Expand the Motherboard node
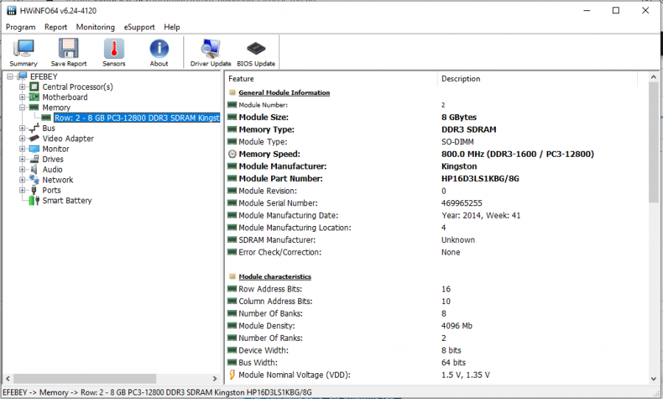Screen dimensions: 663x399 click(x=22, y=97)
